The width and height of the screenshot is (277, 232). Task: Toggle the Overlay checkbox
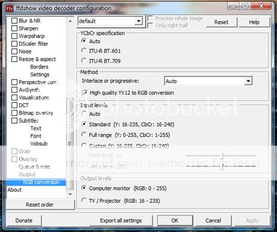[14, 159]
